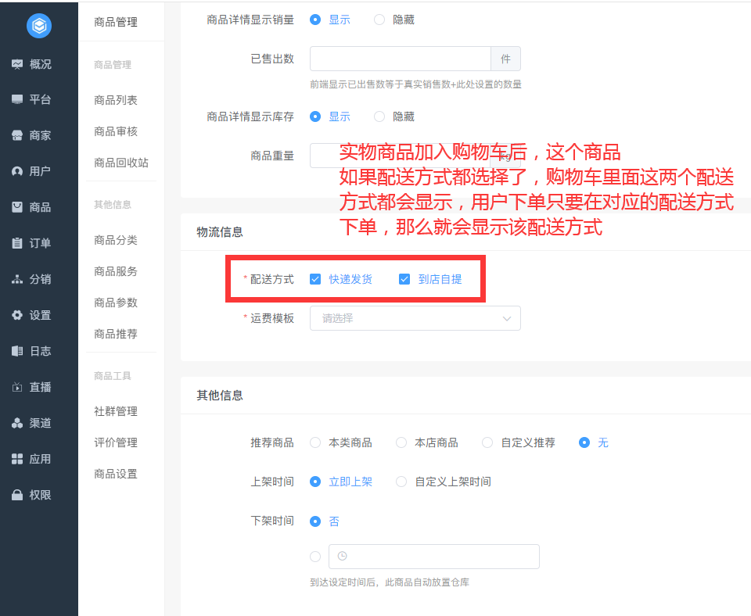Click the 商品管理 header title

[x=116, y=22]
